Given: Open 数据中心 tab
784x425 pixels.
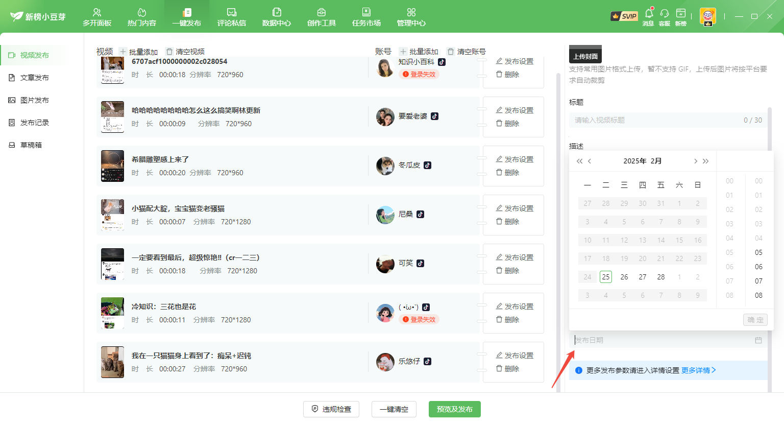Looking at the screenshot, I should [x=277, y=17].
